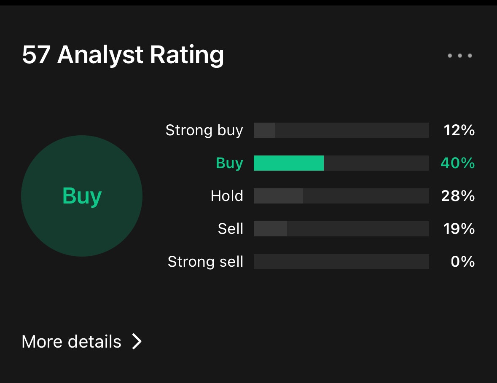Click the green Buy progress bar
This screenshot has height=383, width=497.
tap(341, 163)
